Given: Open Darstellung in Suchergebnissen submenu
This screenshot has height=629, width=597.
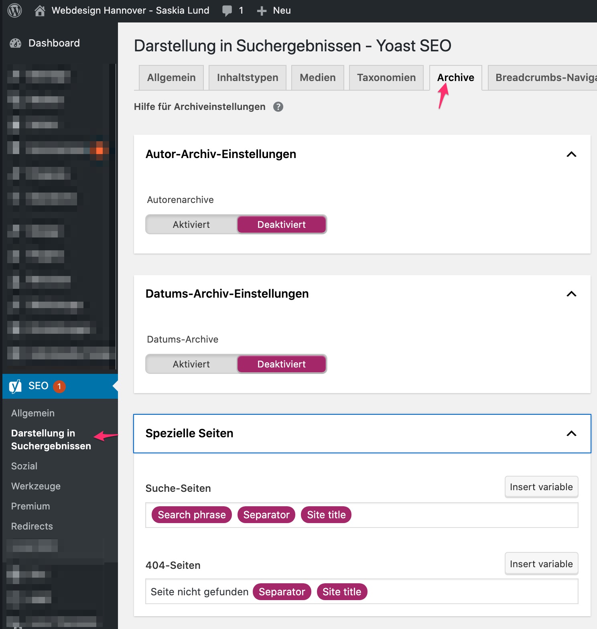Looking at the screenshot, I should [51, 440].
